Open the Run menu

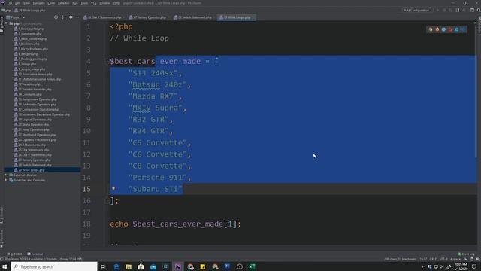click(x=75, y=3)
